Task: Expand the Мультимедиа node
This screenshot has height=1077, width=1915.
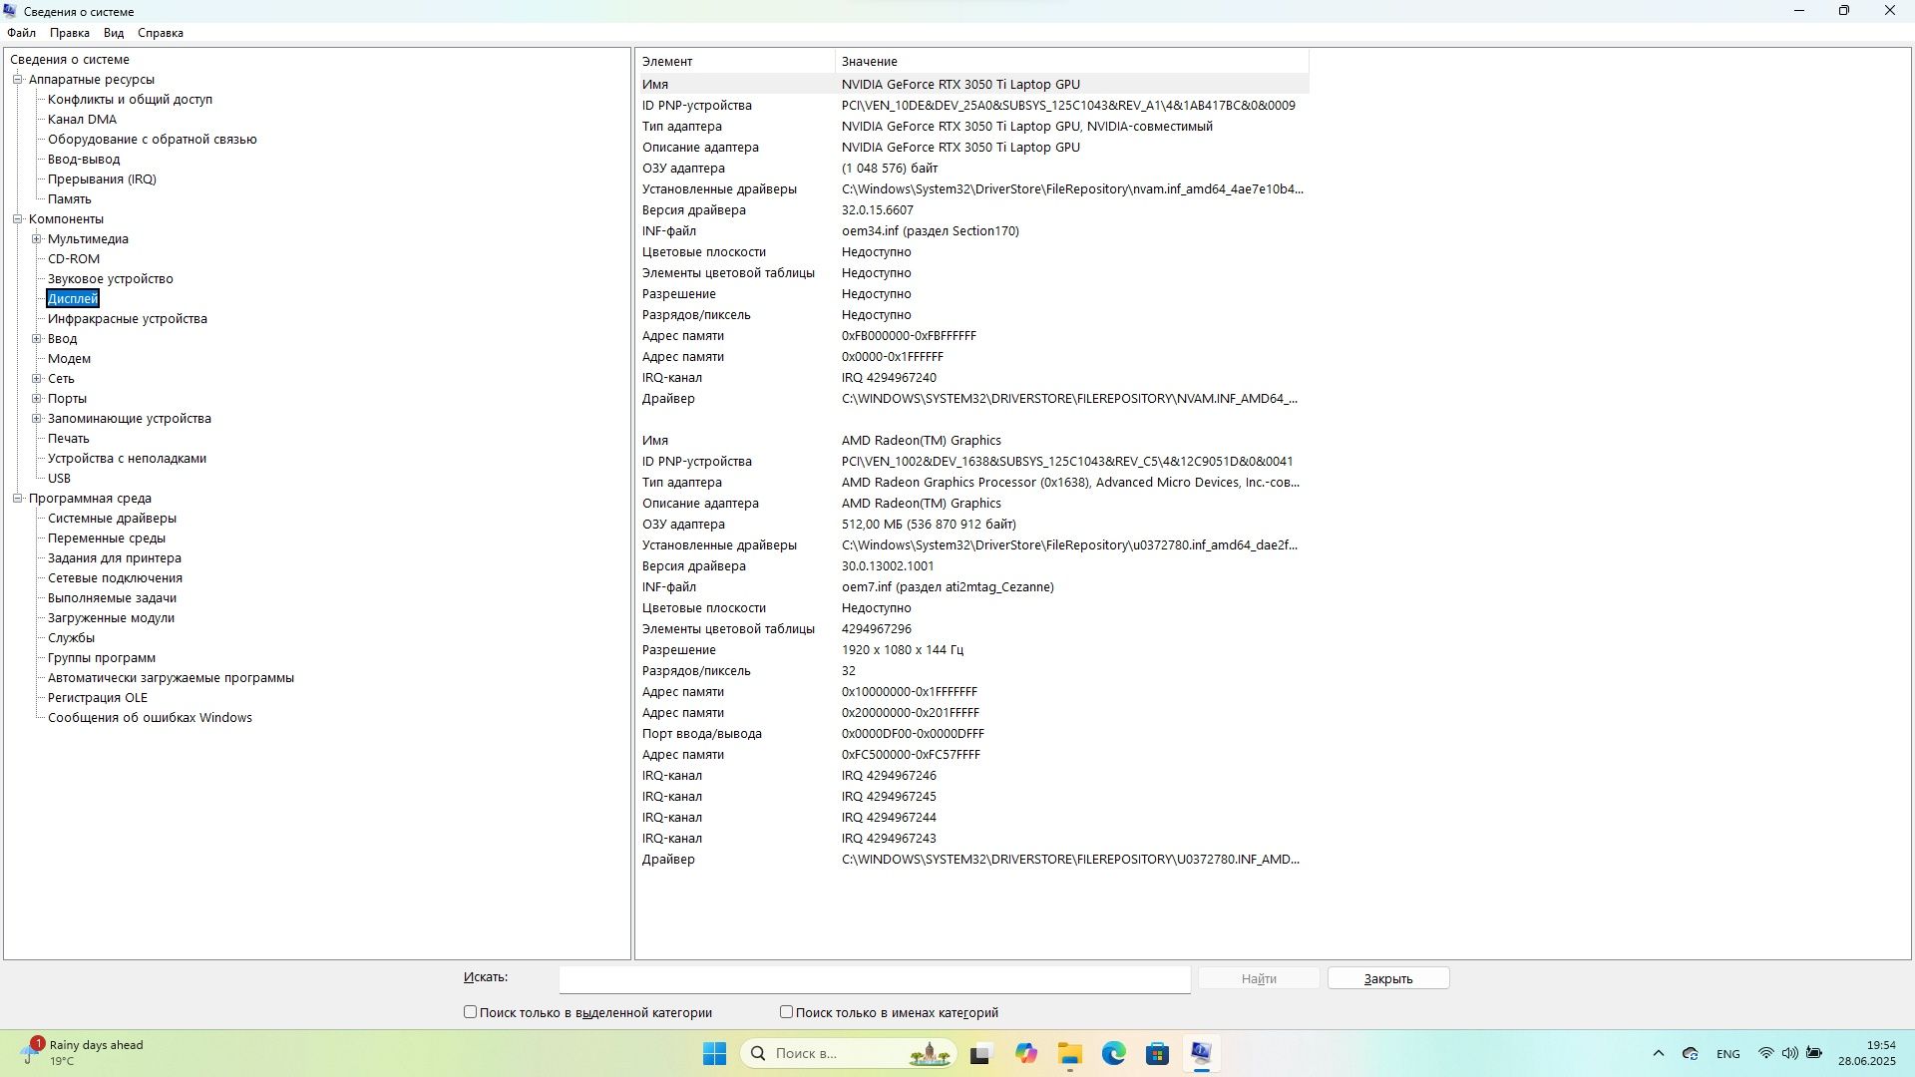Action: click(37, 239)
